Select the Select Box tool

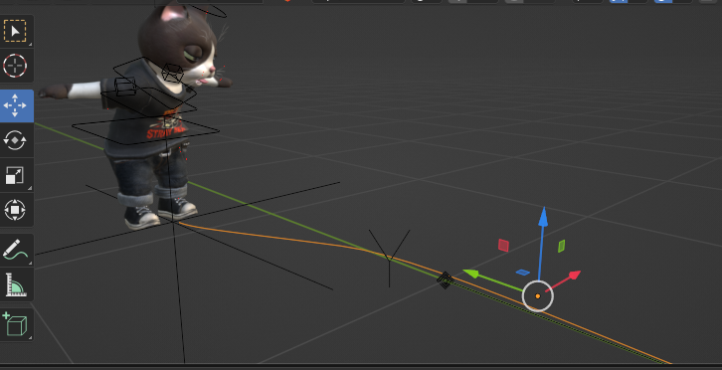coord(15,32)
